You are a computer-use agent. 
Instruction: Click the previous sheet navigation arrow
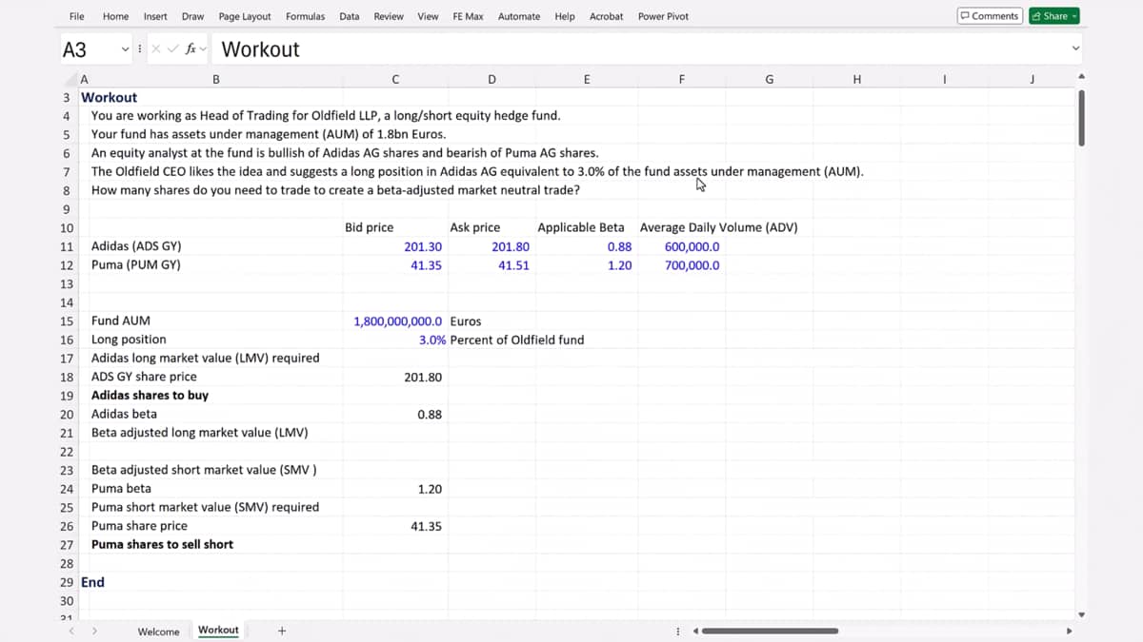[71, 631]
